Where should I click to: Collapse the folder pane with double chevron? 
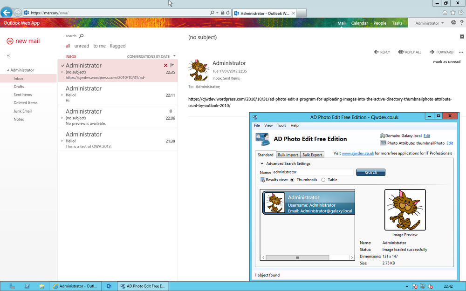pyautogui.click(x=8, y=55)
